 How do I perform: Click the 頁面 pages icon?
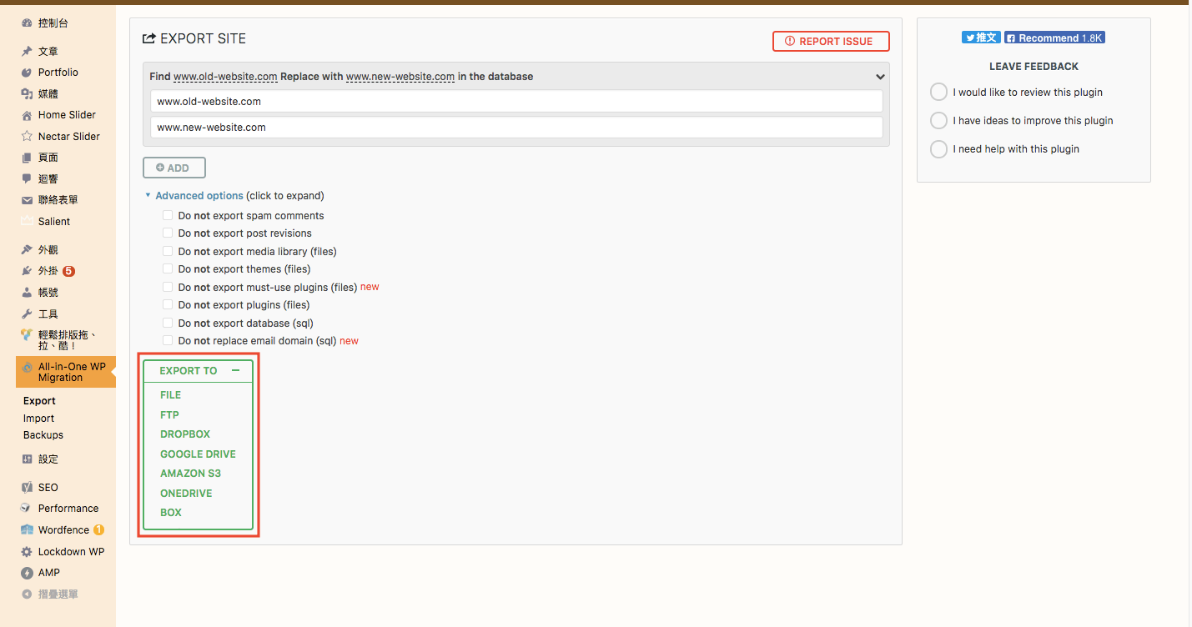pyautogui.click(x=27, y=158)
